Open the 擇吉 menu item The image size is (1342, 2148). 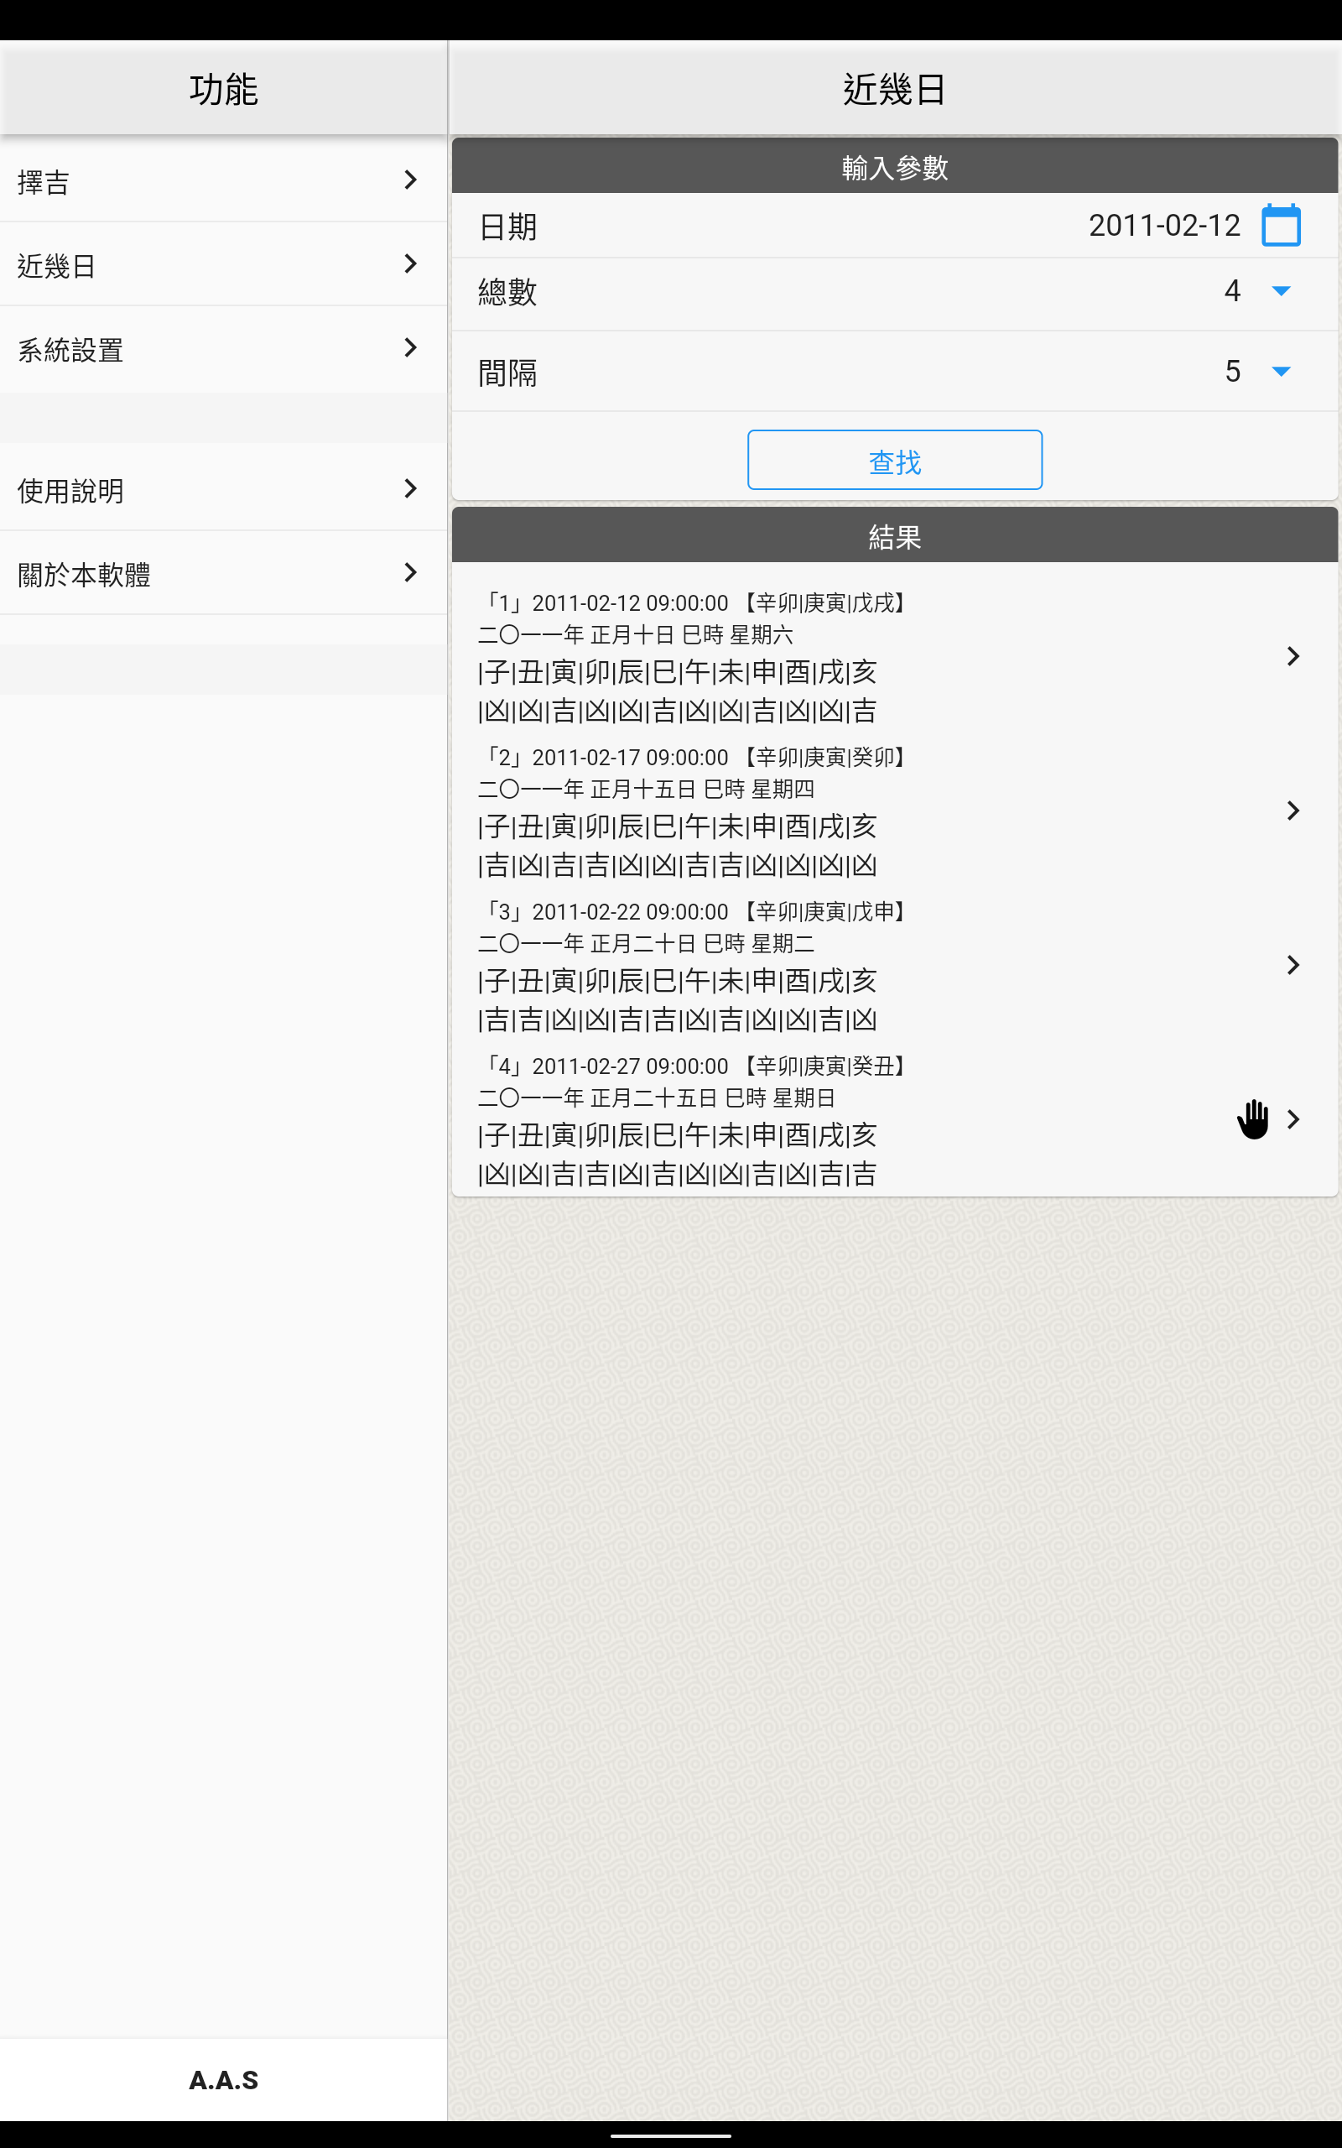coord(223,180)
